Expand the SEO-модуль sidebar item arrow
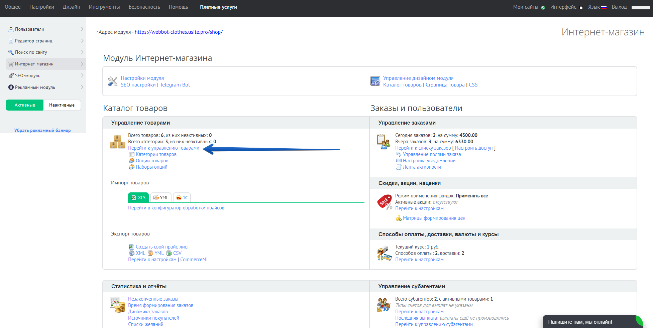653x328 pixels. click(82, 75)
